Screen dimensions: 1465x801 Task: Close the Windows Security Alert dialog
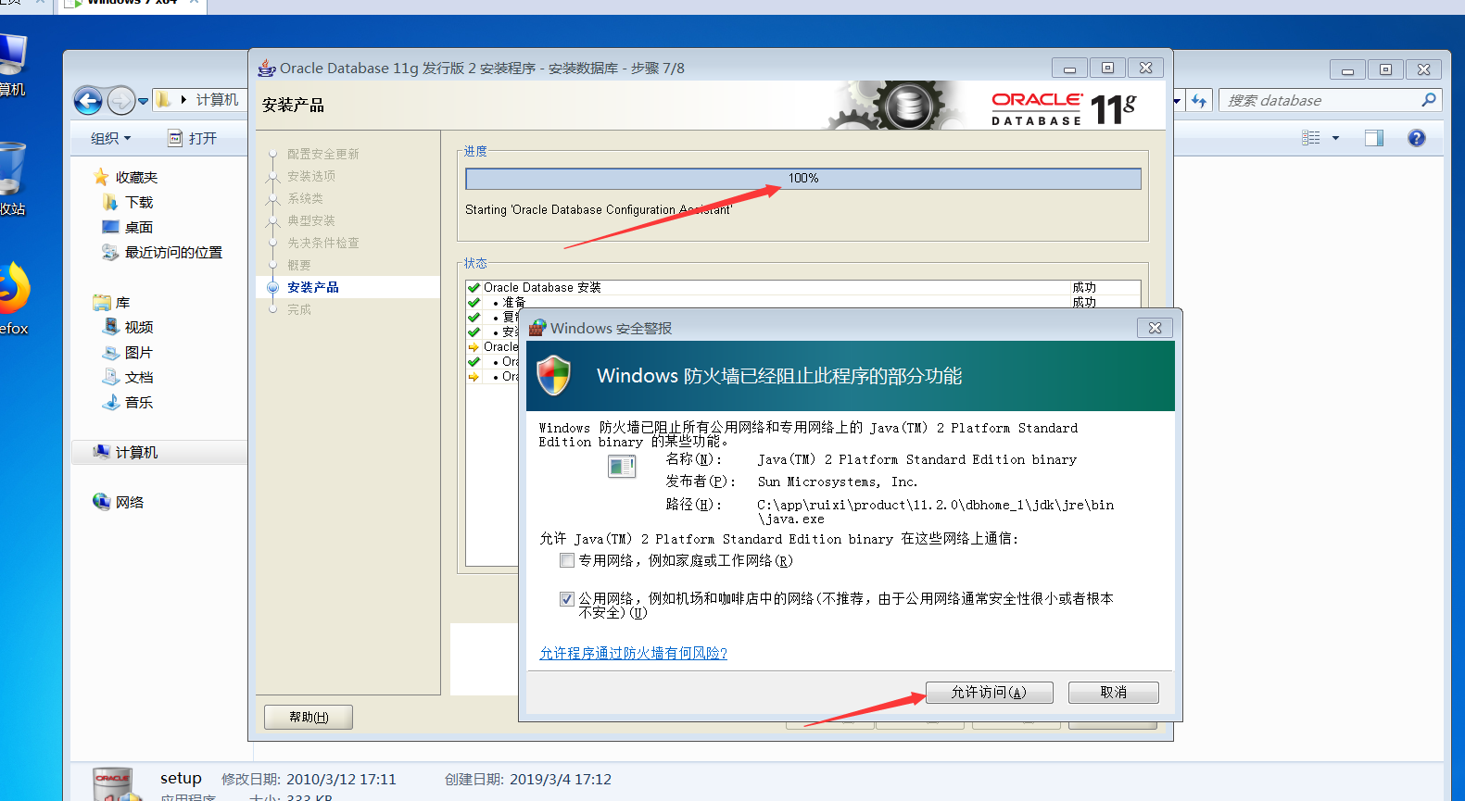pyautogui.click(x=1155, y=328)
